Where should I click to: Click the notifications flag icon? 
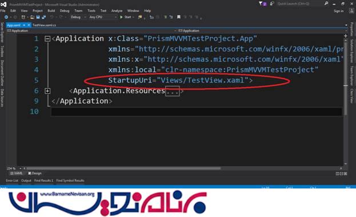pos(261,3)
